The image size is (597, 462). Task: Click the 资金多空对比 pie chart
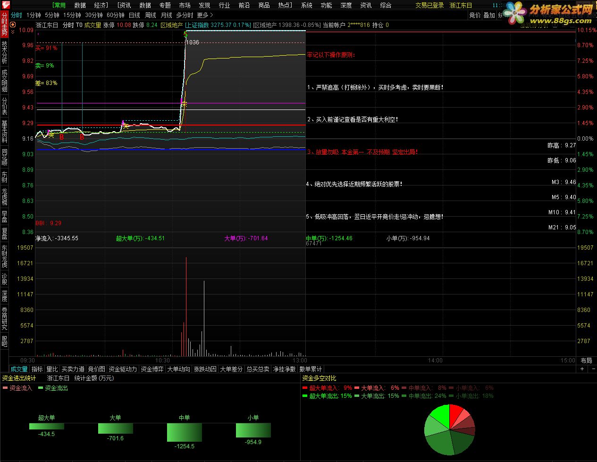[450, 429]
